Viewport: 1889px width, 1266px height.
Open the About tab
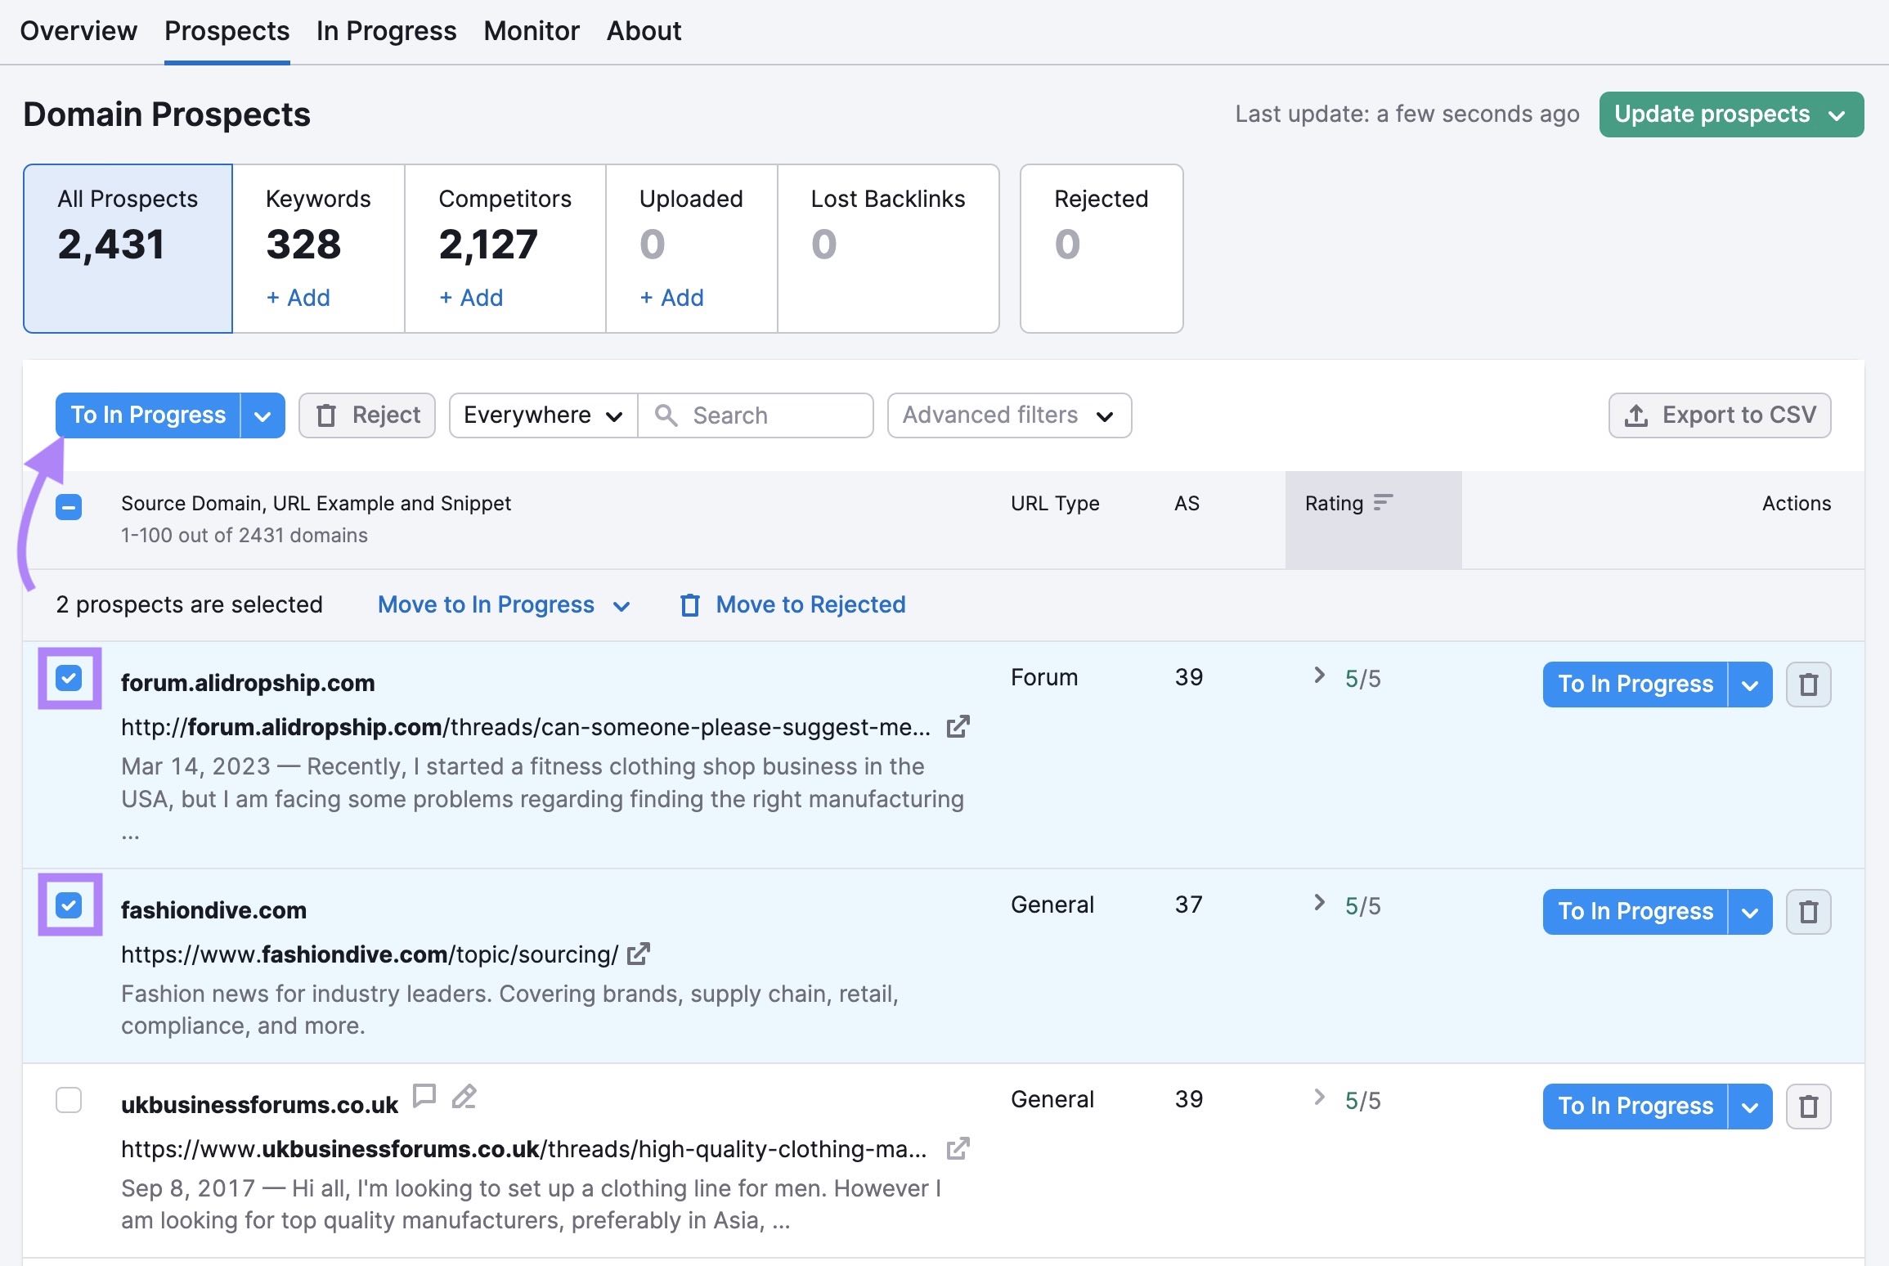pos(644,31)
